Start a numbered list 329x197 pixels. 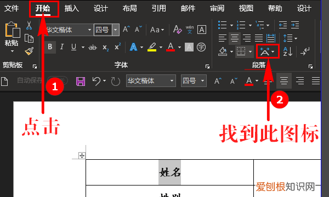tap(241, 25)
